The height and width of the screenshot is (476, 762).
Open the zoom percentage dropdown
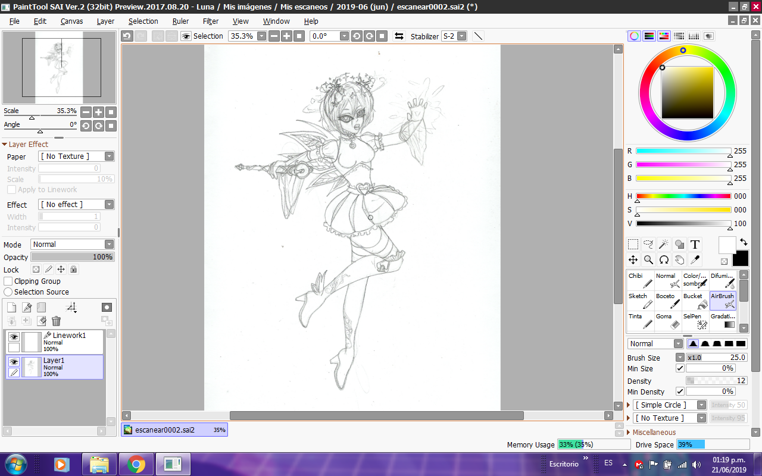(x=261, y=36)
